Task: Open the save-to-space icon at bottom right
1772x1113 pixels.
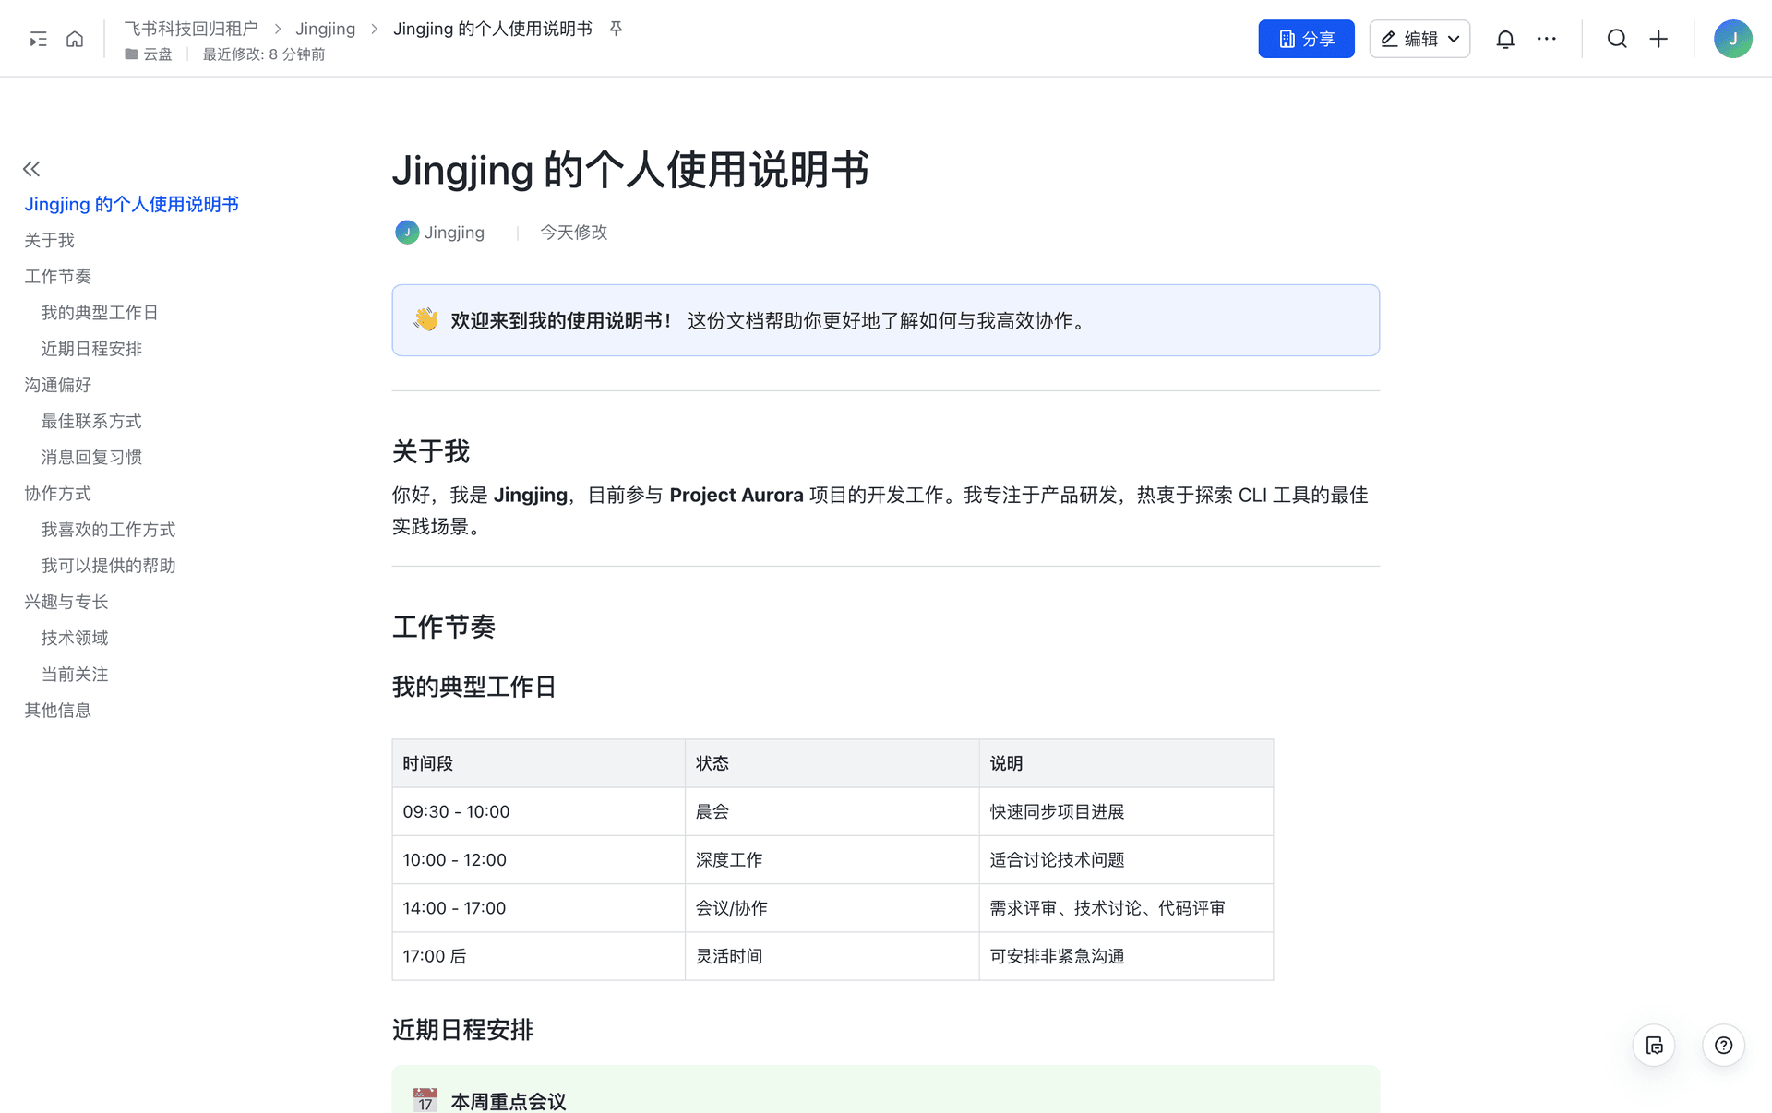Action: (x=1654, y=1046)
